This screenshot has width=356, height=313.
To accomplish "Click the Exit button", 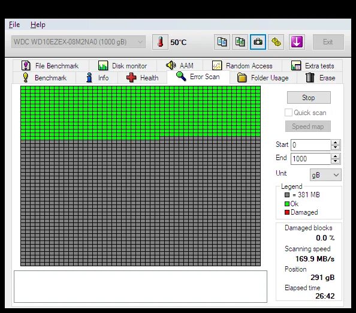I will (x=328, y=42).
